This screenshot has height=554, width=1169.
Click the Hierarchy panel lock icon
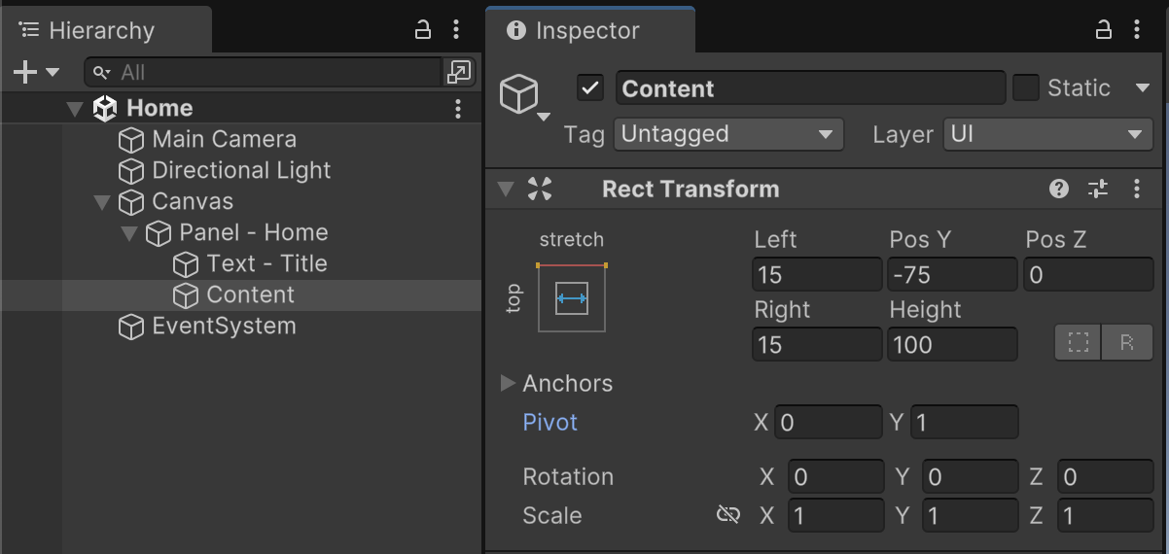point(423,30)
